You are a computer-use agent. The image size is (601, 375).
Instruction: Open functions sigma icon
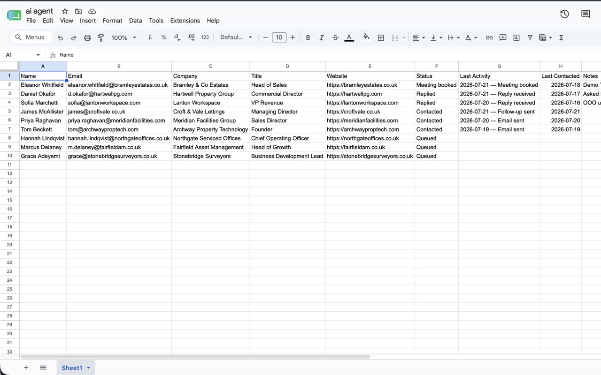pos(561,37)
